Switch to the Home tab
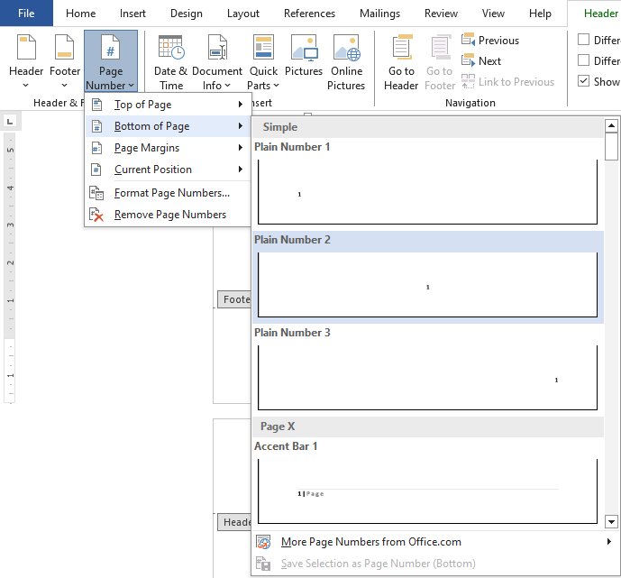621x578 pixels. [81, 13]
